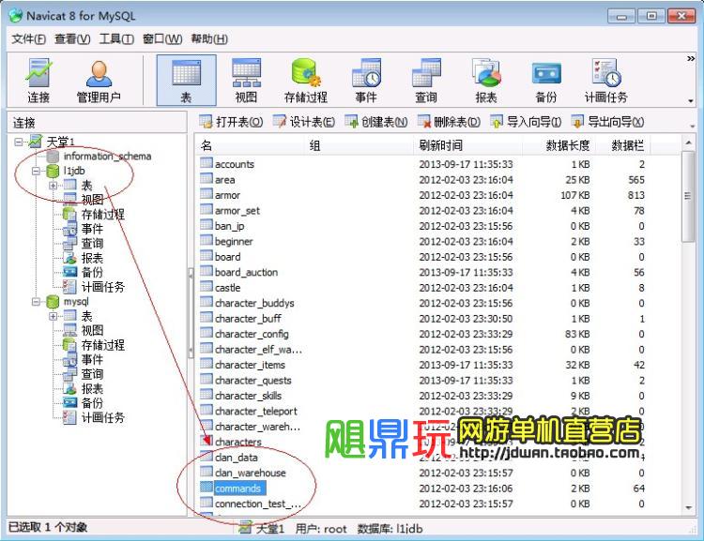Select the accounts table icon
Image resolution: width=704 pixels, height=541 pixels.
[x=207, y=162]
